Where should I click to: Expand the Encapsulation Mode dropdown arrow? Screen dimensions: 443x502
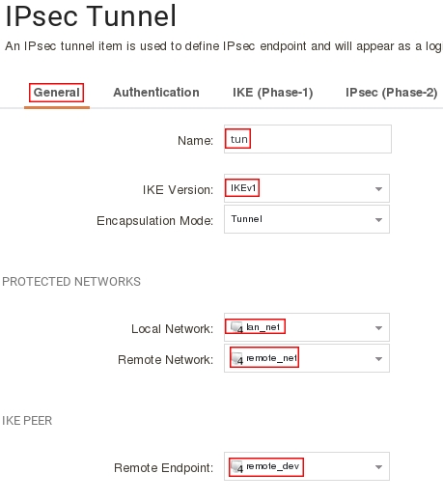pyautogui.click(x=378, y=220)
